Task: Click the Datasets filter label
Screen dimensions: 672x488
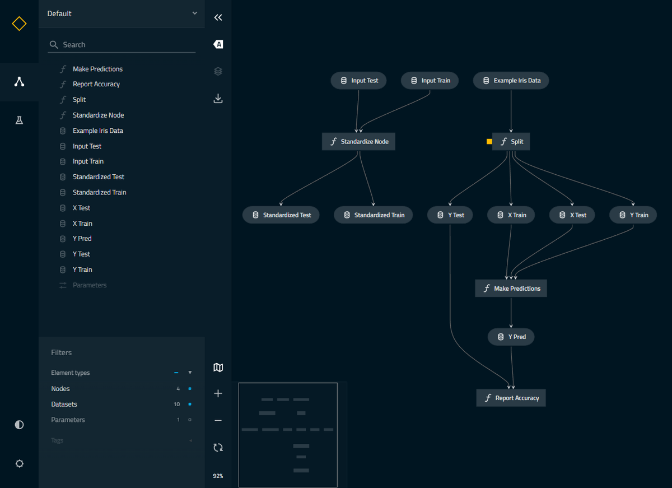Action: point(64,405)
